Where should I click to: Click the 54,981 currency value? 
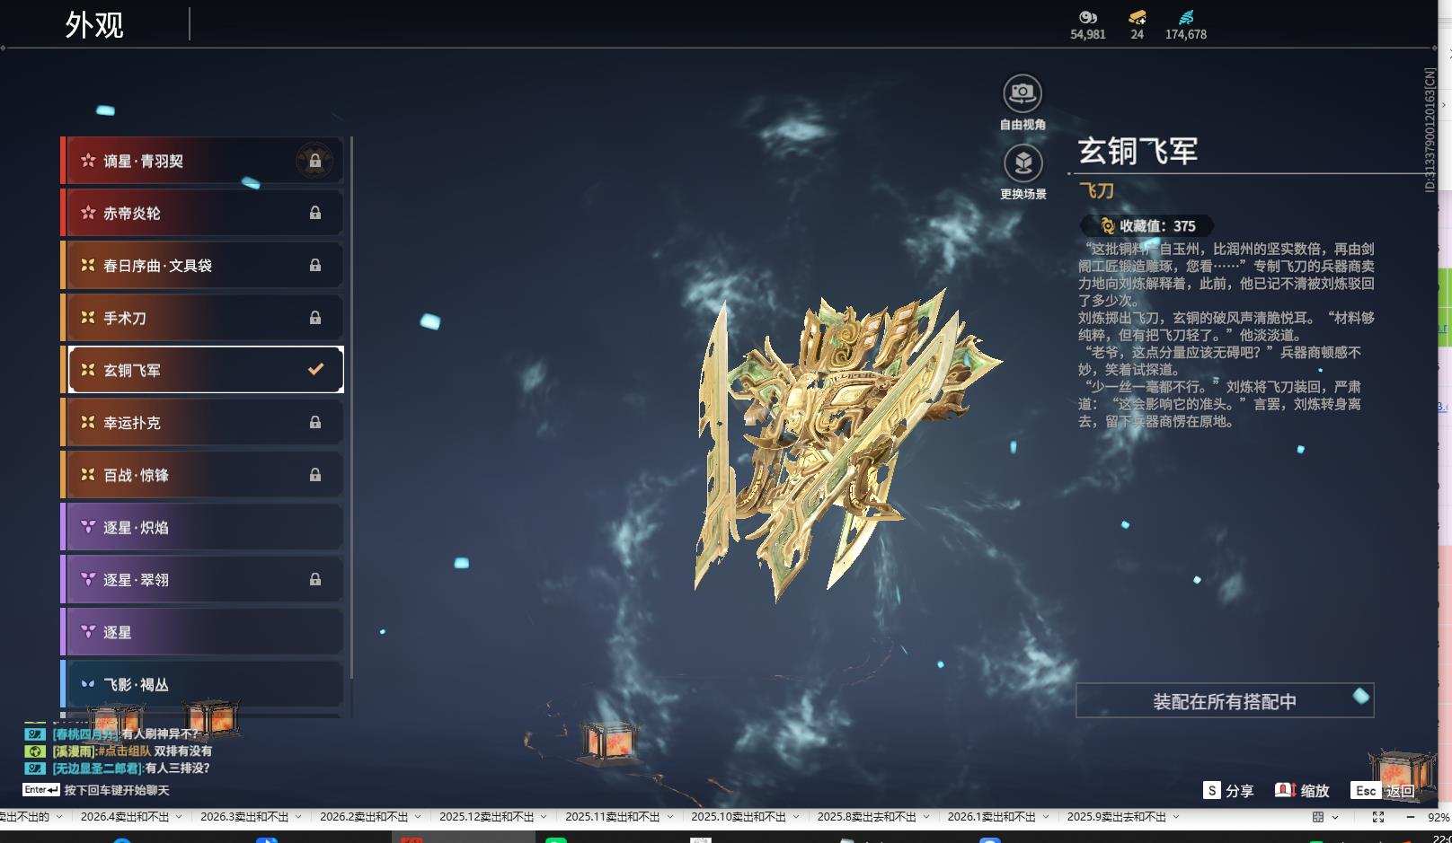click(1088, 34)
